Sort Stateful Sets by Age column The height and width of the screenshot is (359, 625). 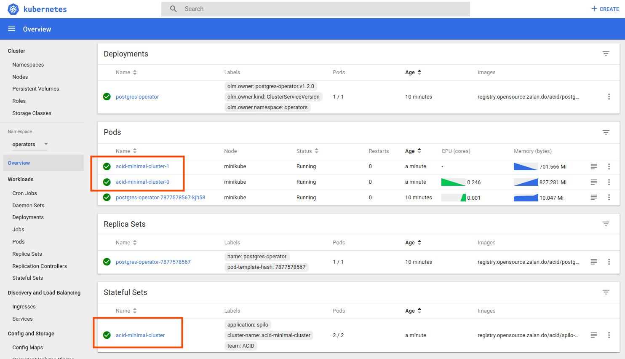[x=413, y=311]
